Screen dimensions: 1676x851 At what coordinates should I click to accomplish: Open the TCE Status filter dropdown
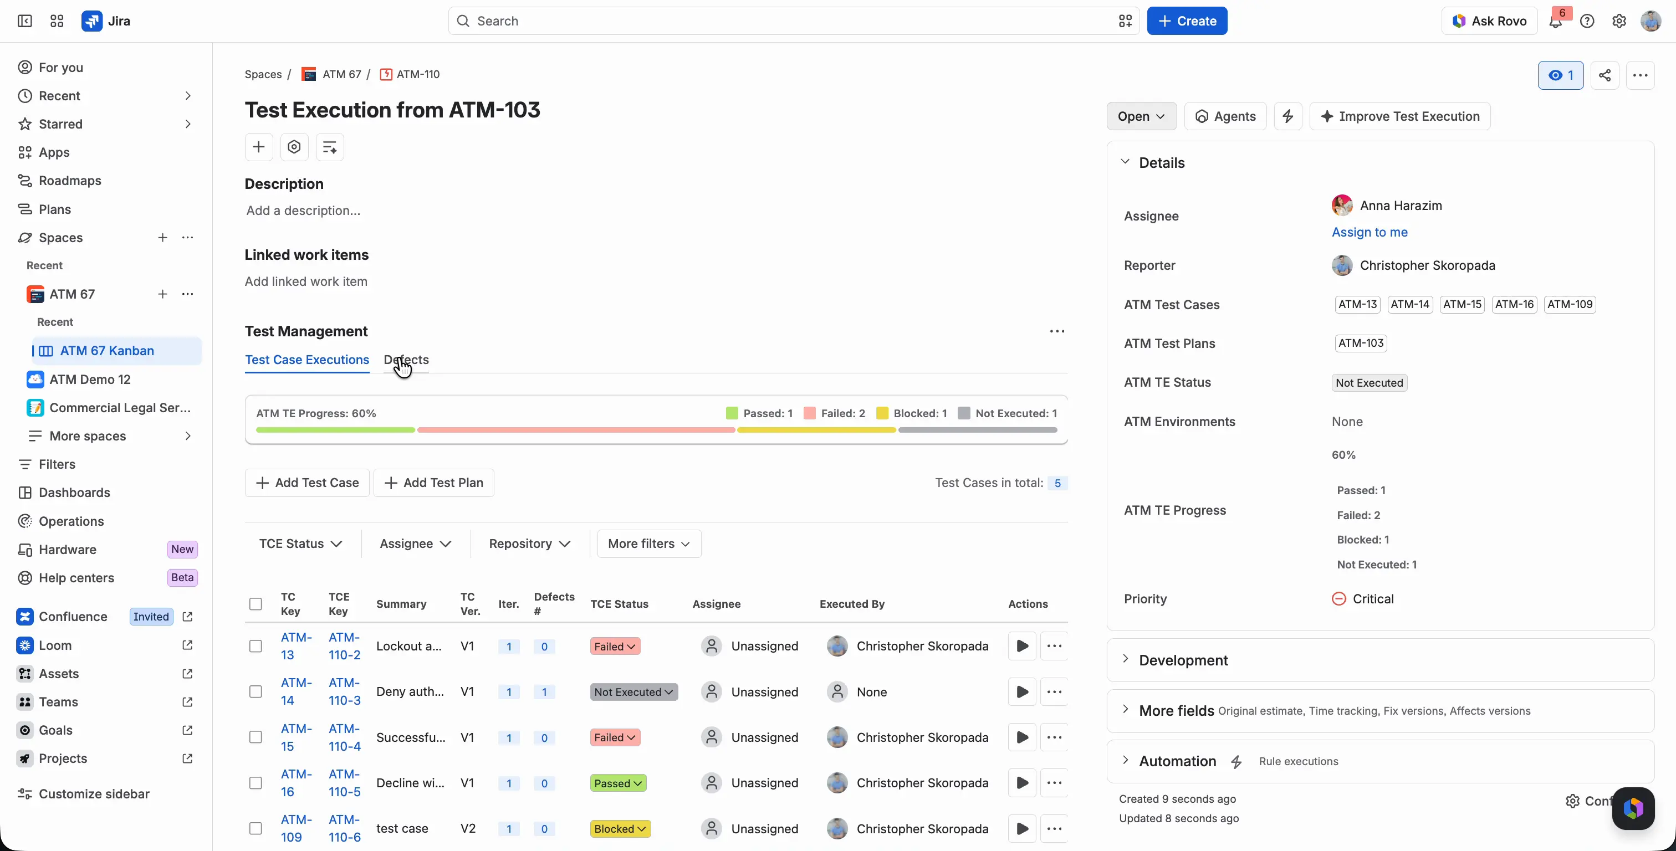[x=300, y=544]
